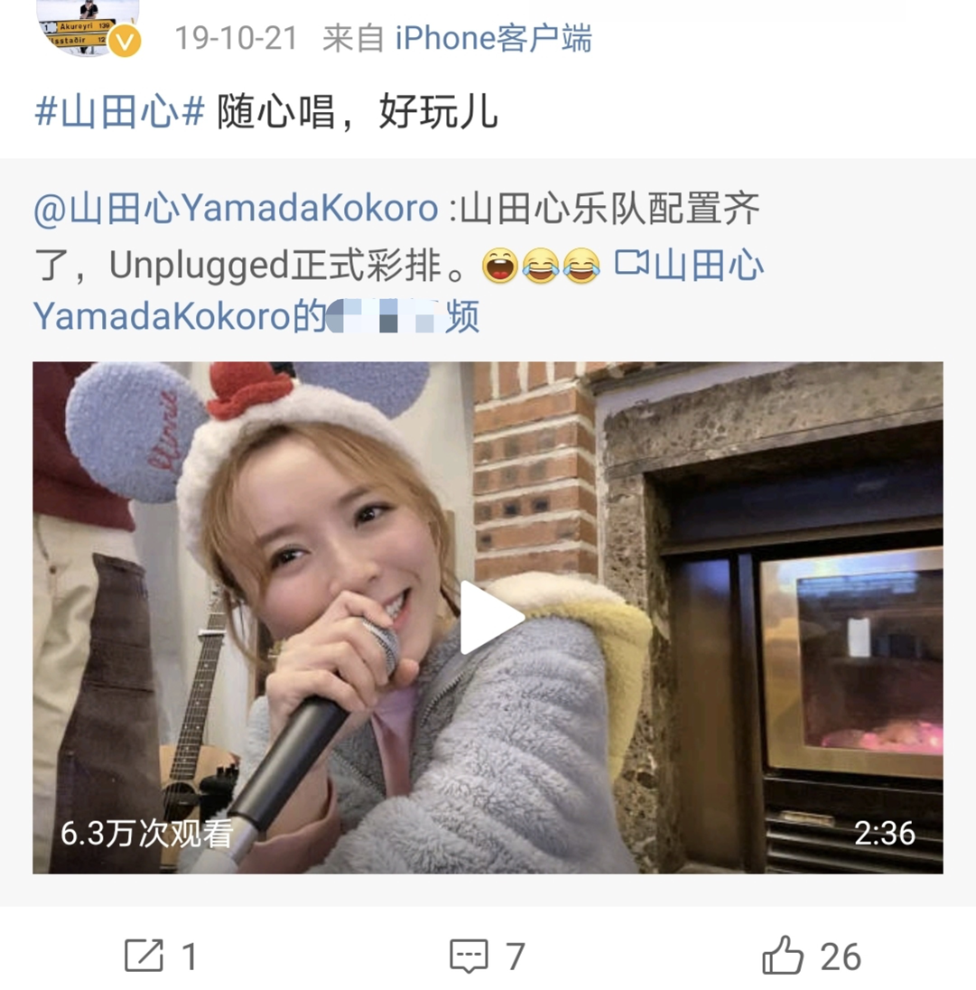Tap the repost share icon
976x990 pixels.
tap(144, 956)
